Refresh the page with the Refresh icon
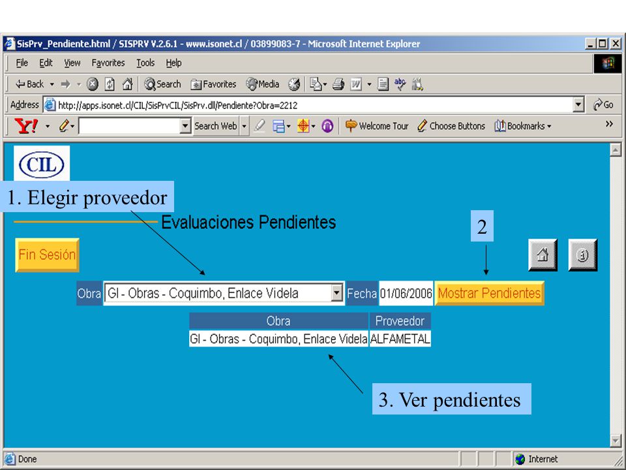626x470 pixels. click(110, 84)
